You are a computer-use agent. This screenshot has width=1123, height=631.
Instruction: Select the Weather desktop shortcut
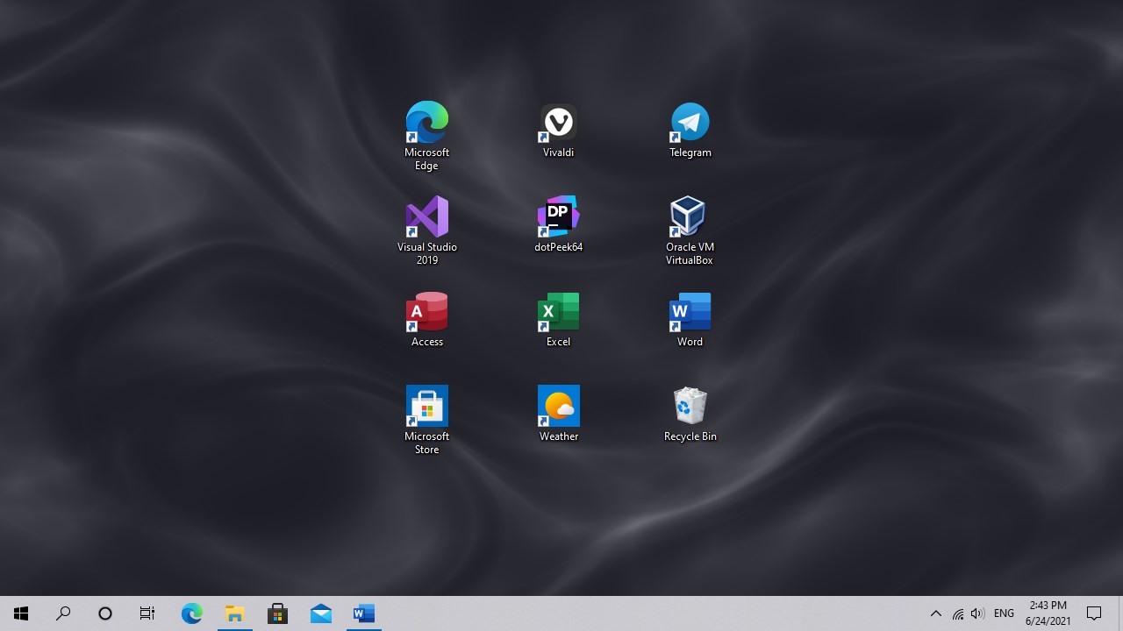[x=558, y=415]
